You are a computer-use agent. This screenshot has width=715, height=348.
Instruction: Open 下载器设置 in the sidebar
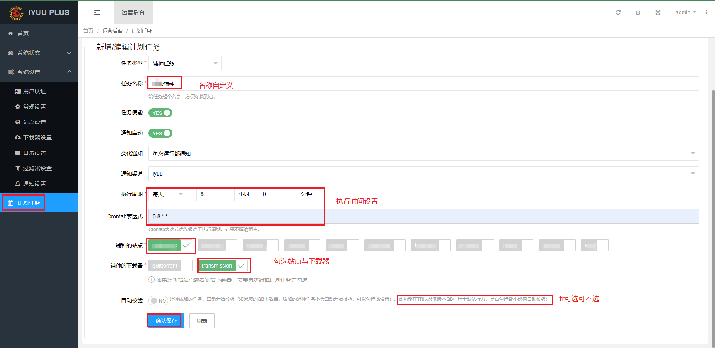click(x=37, y=137)
